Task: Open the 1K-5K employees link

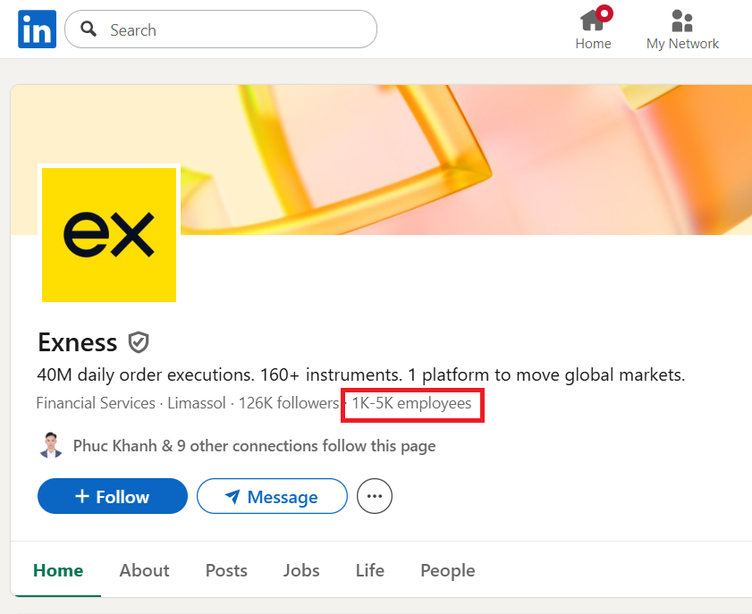Action: 411,403
